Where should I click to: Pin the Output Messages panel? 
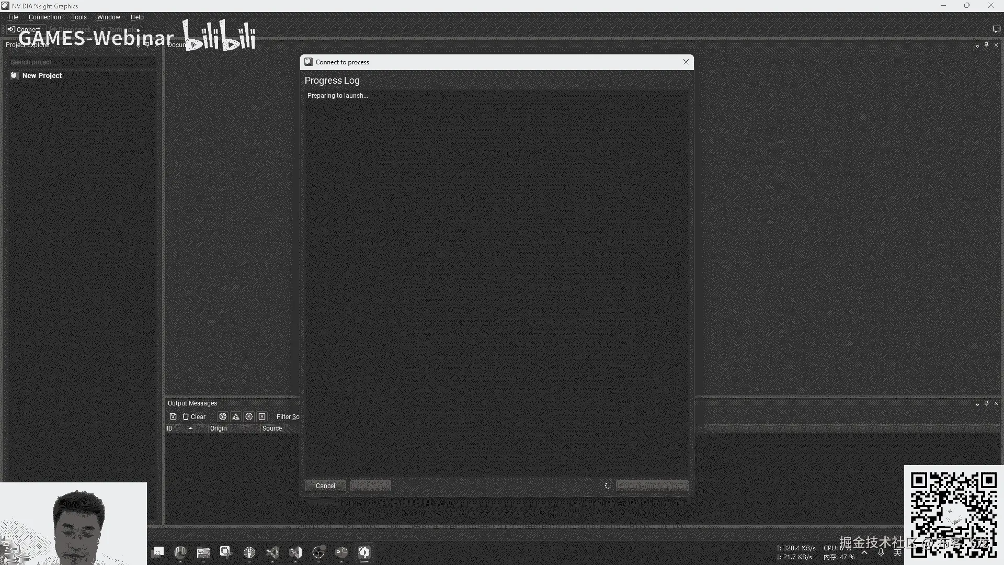click(986, 403)
